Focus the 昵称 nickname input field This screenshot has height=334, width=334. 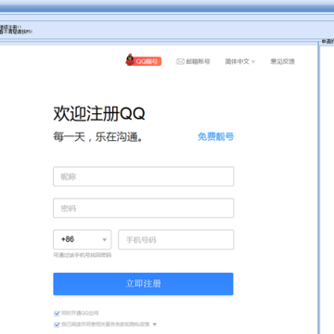144,176
